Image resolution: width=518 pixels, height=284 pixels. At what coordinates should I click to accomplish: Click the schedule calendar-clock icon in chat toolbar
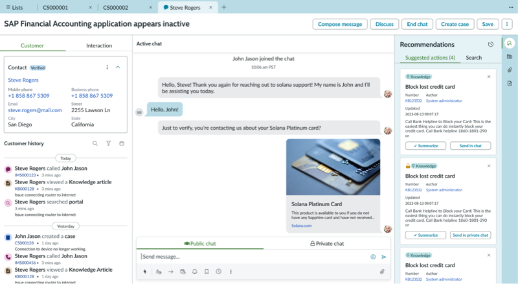point(183,272)
